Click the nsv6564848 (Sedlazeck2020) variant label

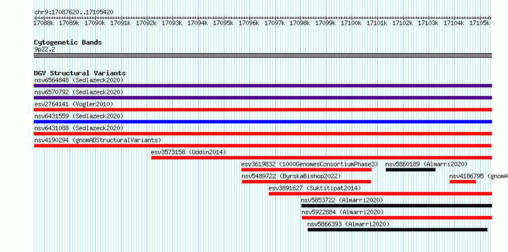click(79, 80)
